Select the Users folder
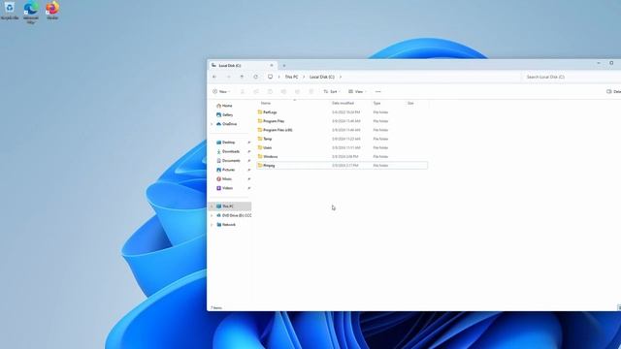Image resolution: width=621 pixels, height=349 pixels. [343, 147]
